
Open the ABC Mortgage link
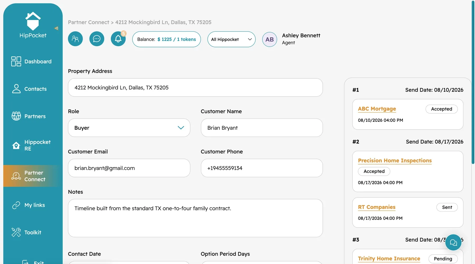pos(377,109)
